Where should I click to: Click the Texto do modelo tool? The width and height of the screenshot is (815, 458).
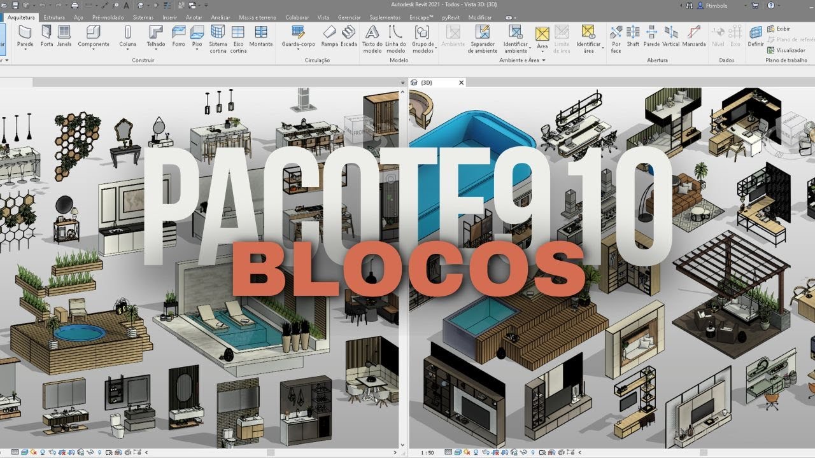(x=372, y=39)
